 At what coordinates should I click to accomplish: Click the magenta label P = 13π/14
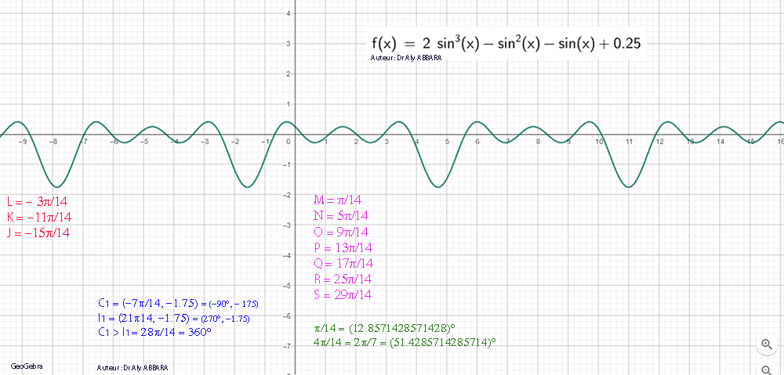343,247
